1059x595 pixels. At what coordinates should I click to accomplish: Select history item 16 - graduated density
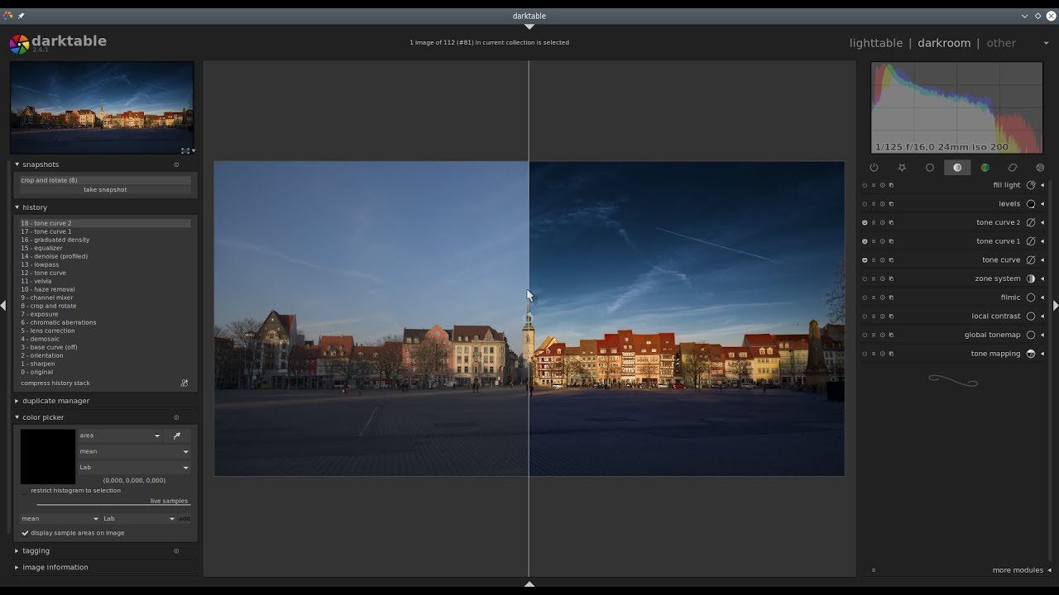click(106, 240)
